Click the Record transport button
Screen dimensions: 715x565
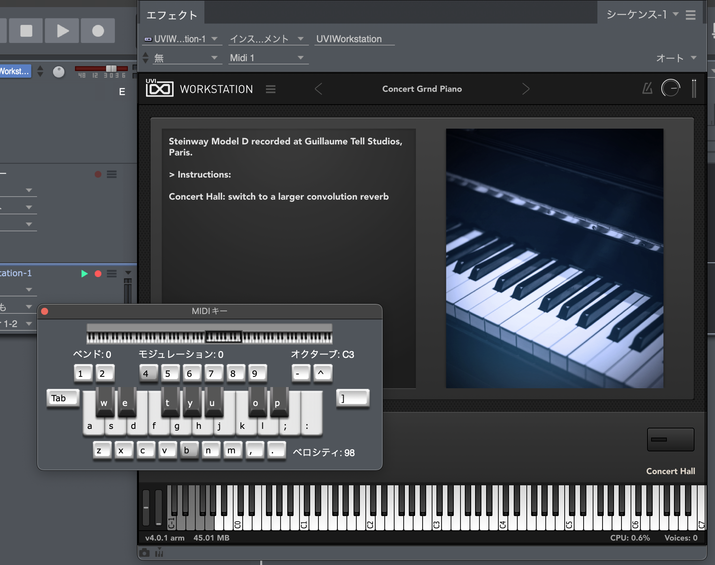pos(98,30)
